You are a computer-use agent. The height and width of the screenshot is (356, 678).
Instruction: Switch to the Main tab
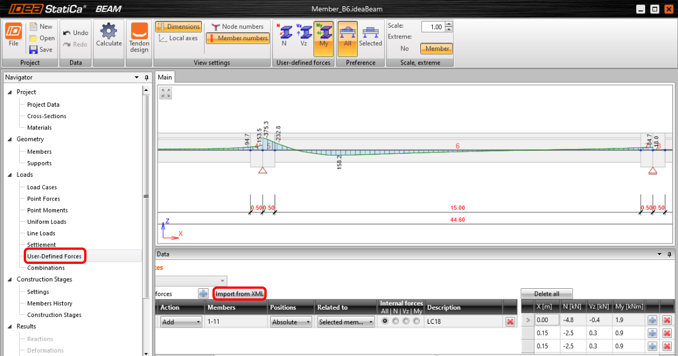[164, 77]
